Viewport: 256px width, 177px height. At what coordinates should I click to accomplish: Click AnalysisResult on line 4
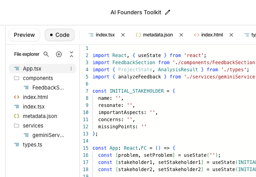tap(178, 70)
